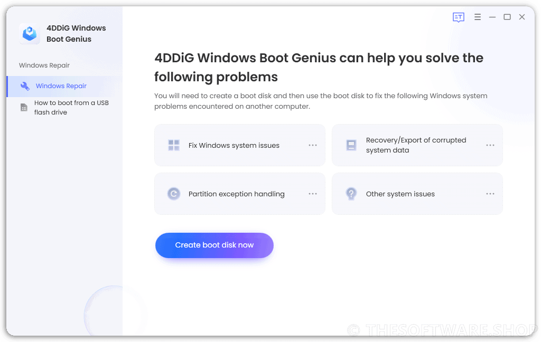Close the Boot Genius window

521,17
